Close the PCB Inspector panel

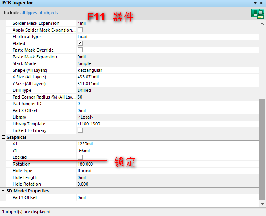262,3
